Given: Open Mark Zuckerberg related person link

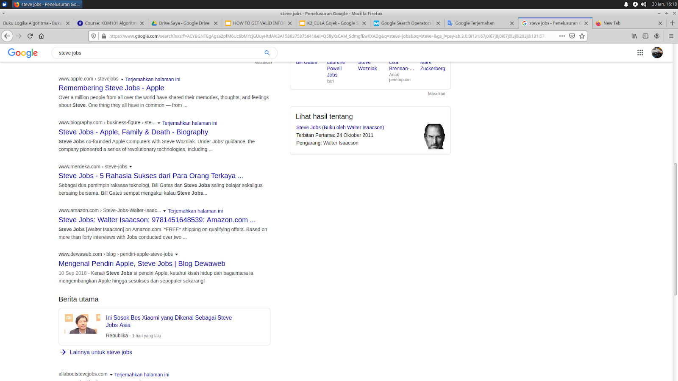Looking at the screenshot, I should [433, 66].
